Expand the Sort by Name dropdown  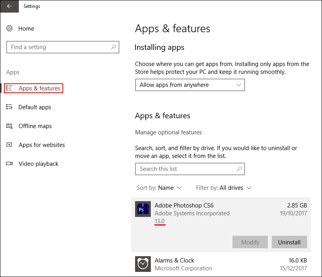pos(159,187)
